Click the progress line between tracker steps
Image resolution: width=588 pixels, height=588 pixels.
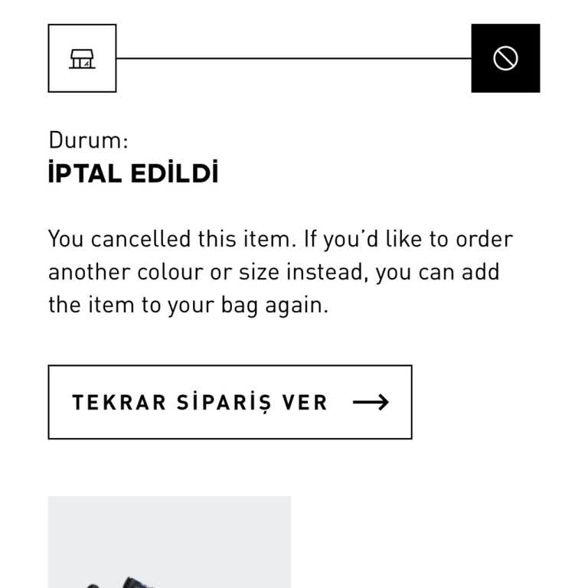pyautogui.click(x=294, y=58)
